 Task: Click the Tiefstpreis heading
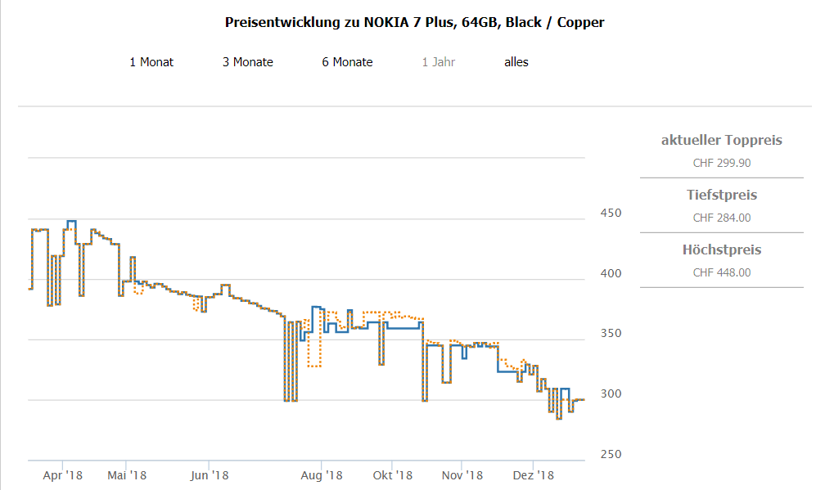721,196
